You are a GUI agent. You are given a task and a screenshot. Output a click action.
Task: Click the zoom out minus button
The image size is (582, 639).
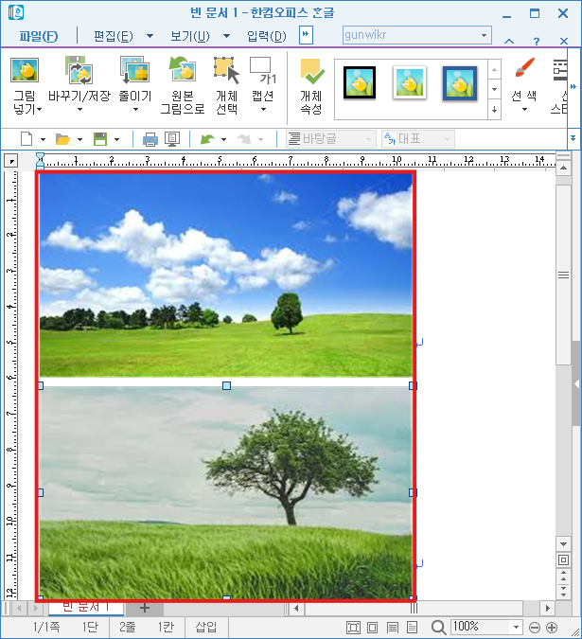pos(536,627)
